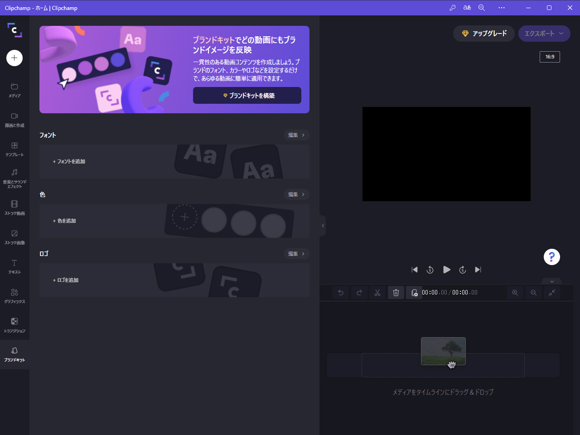Click + フォントを追加 link

tap(69, 161)
